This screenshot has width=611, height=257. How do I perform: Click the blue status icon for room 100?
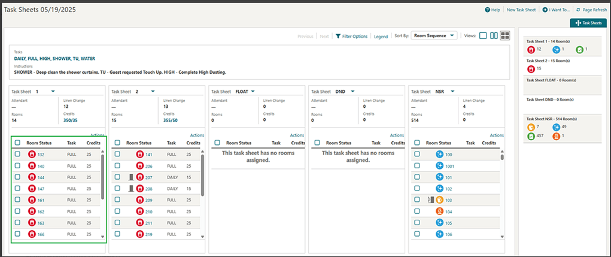click(439, 155)
